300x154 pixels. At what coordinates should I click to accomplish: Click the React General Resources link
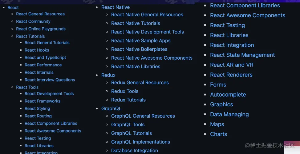[40, 14]
